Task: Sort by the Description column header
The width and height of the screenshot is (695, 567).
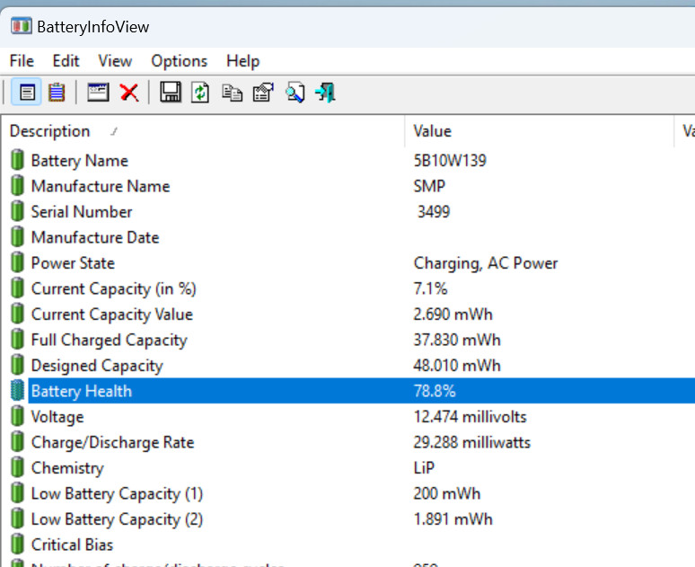Action: coord(50,131)
